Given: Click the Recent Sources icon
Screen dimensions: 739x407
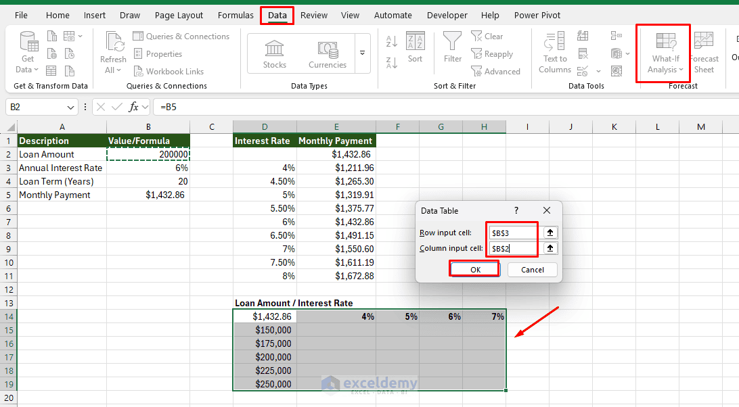Looking at the screenshot, I should pyautogui.click(x=69, y=53).
